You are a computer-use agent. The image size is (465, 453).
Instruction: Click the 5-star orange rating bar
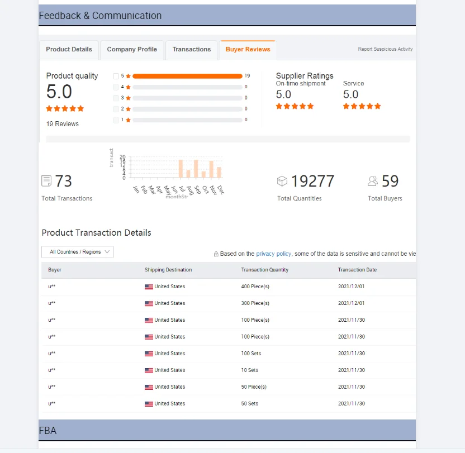pyautogui.click(x=187, y=76)
